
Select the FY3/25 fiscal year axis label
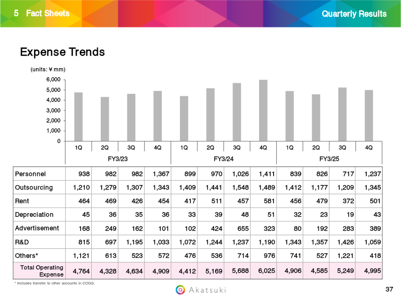[329, 159]
